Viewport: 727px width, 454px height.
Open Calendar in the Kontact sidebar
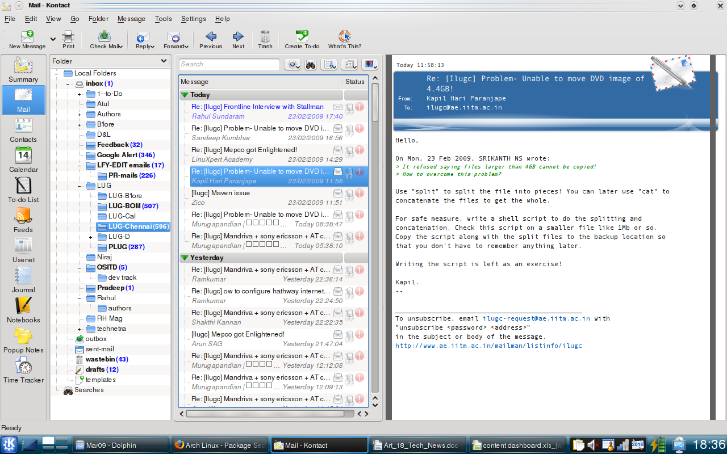coord(23,159)
